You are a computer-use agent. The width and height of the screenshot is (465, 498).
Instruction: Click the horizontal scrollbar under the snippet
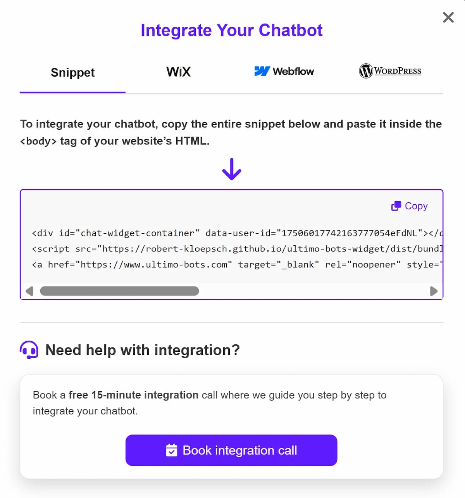(119, 291)
